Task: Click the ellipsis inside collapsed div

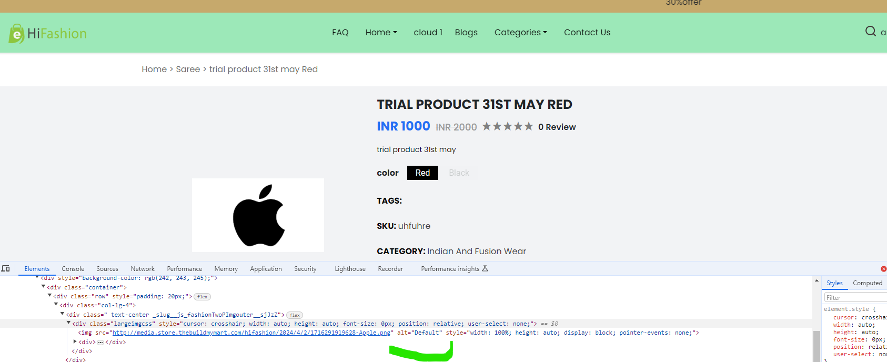Action: [100, 342]
